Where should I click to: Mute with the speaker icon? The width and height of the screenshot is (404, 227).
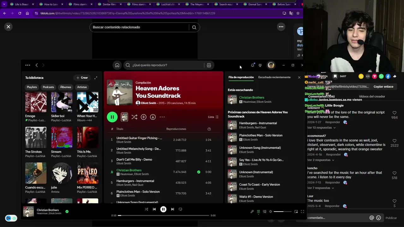click(270, 212)
